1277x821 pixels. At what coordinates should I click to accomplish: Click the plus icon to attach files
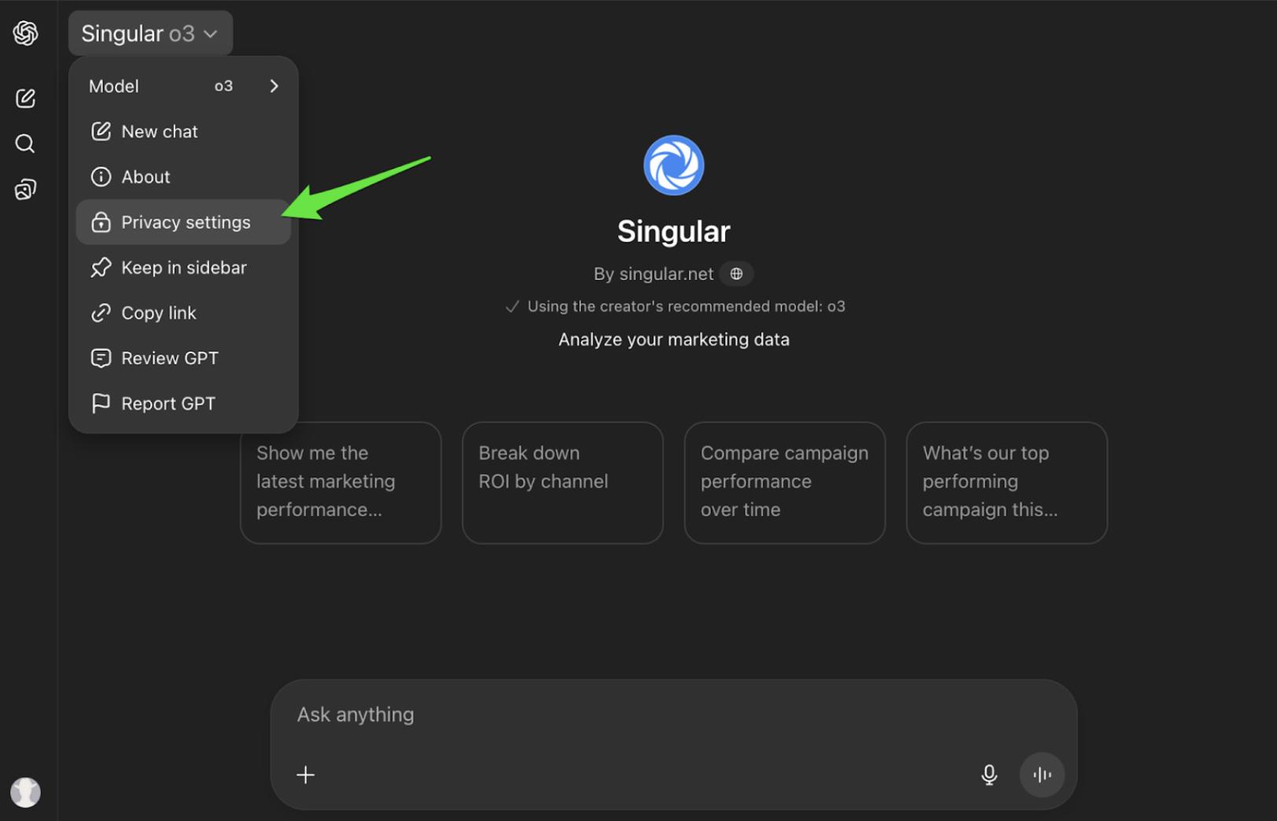(x=306, y=775)
